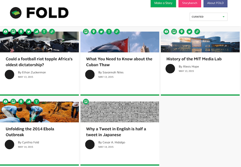Viewport: 241px width, 167px height.
Task: Click the Cuban flag story thumbnail
Action: [x=120, y=42]
